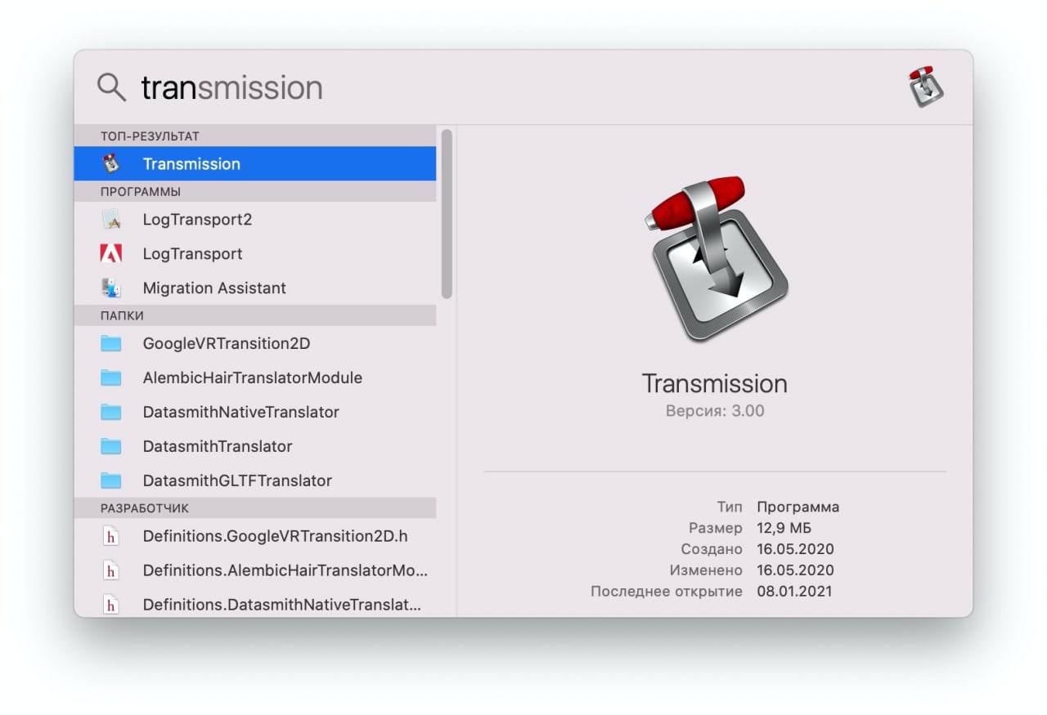Click the Тип value Программа
Viewport: 1047px width, 715px height.
click(798, 507)
